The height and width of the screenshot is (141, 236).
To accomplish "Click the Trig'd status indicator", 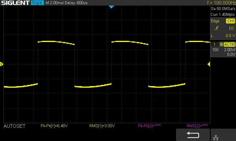I will pyautogui.click(x=37, y=3).
